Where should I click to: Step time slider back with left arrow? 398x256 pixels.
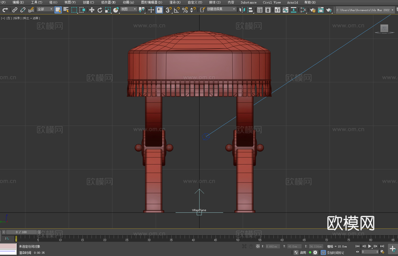tap(4, 232)
